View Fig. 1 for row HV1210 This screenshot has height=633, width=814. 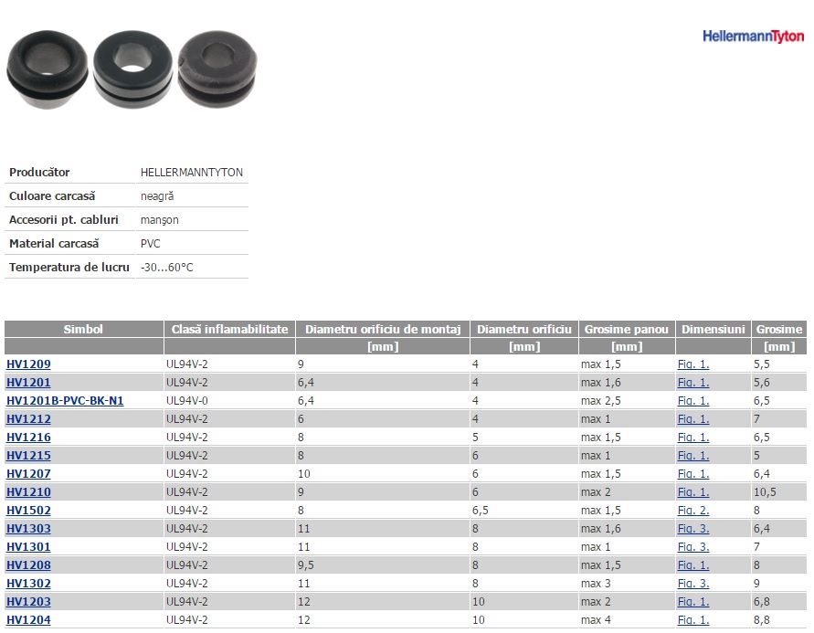pos(693,491)
